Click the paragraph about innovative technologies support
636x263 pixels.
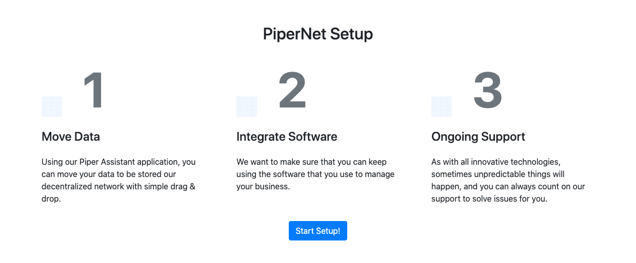click(x=508, y=180)
